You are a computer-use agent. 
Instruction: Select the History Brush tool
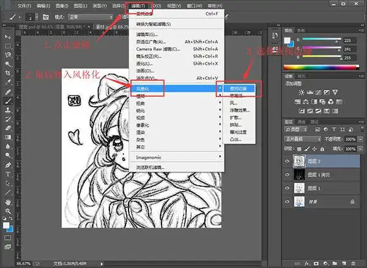[8, 119]
